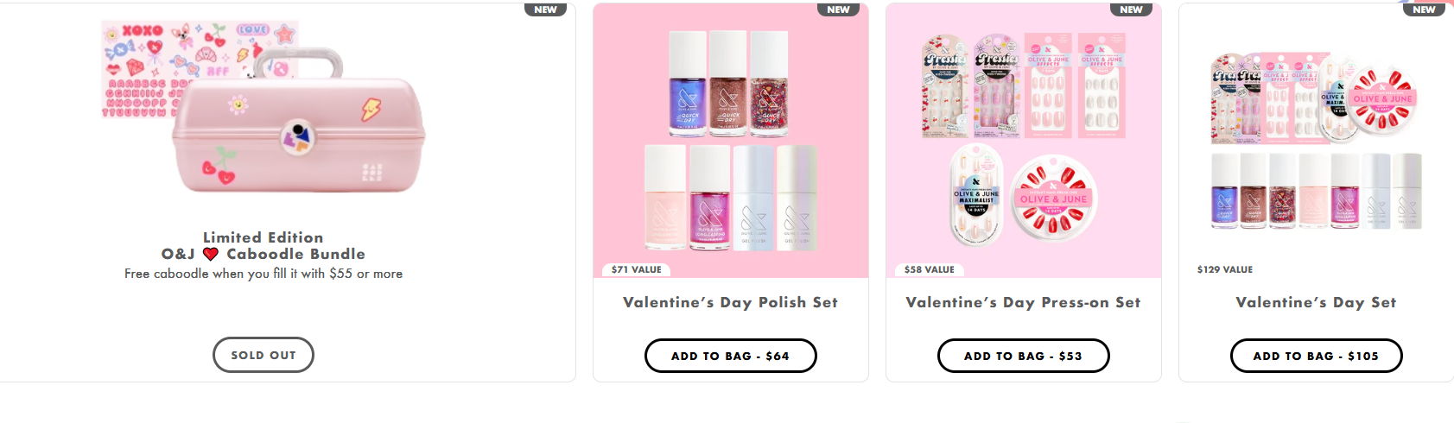
Task: Click the $129 VALUE label
Action: tap(1224, 269)
